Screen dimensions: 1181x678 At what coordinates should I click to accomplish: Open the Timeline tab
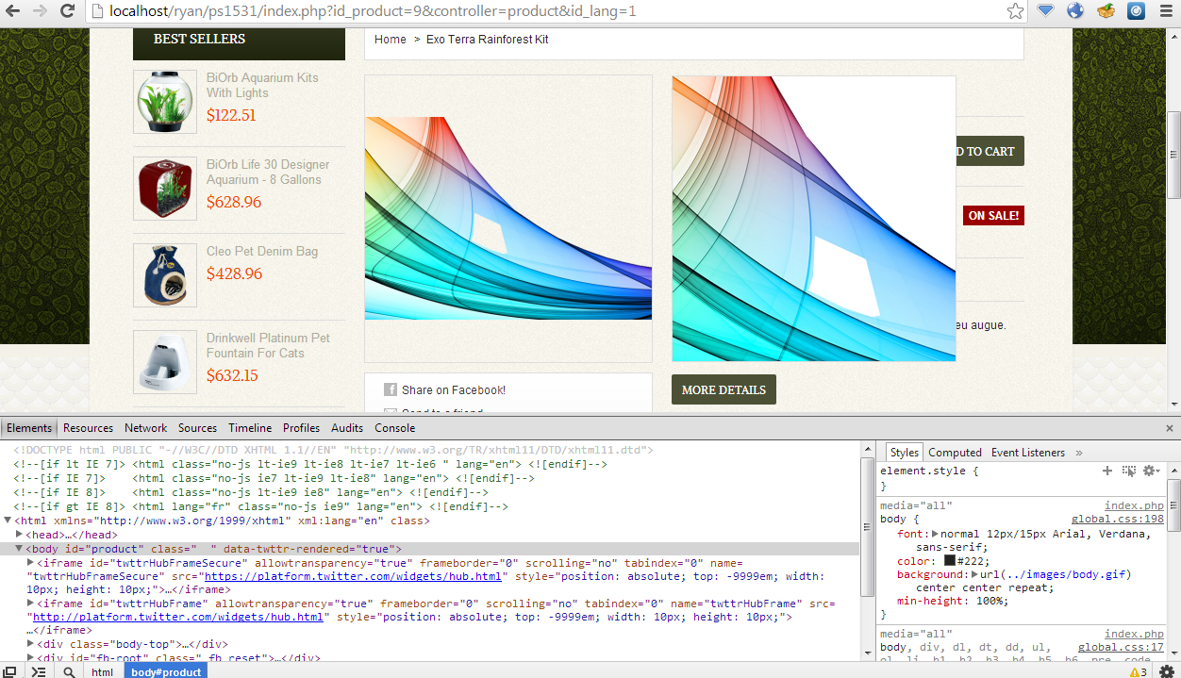250,427
